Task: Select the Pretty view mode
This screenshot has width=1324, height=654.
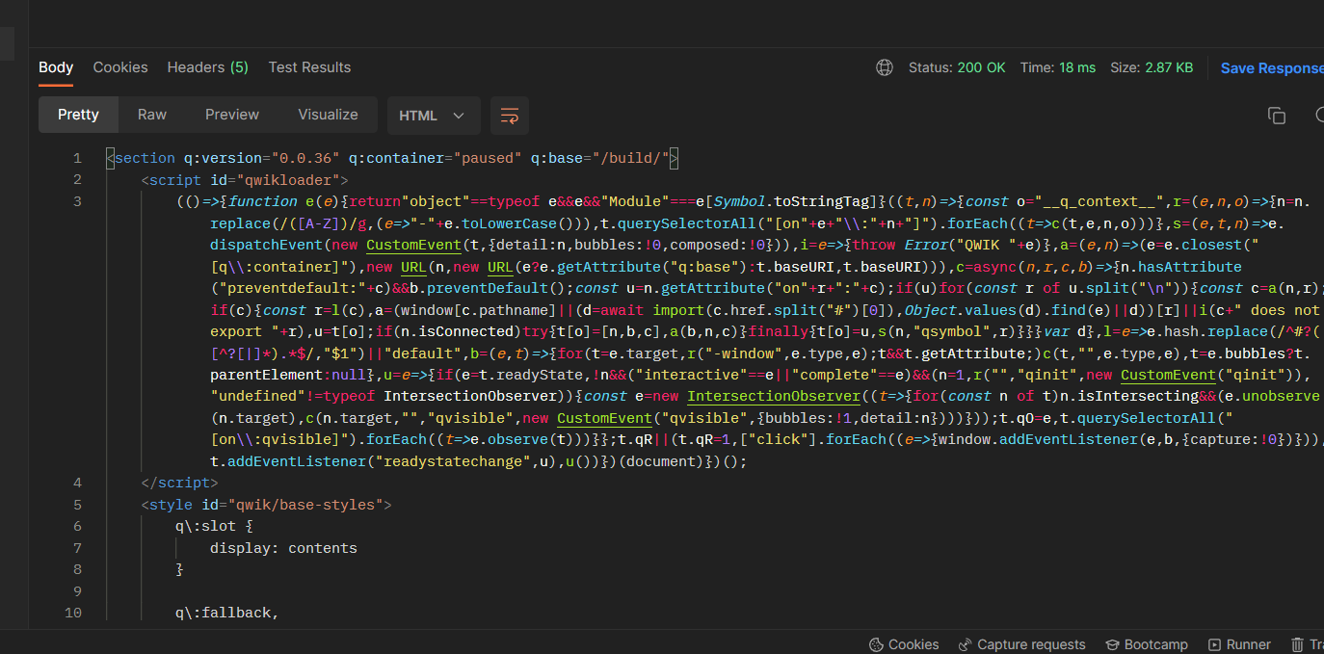Action: coord(78,115)
